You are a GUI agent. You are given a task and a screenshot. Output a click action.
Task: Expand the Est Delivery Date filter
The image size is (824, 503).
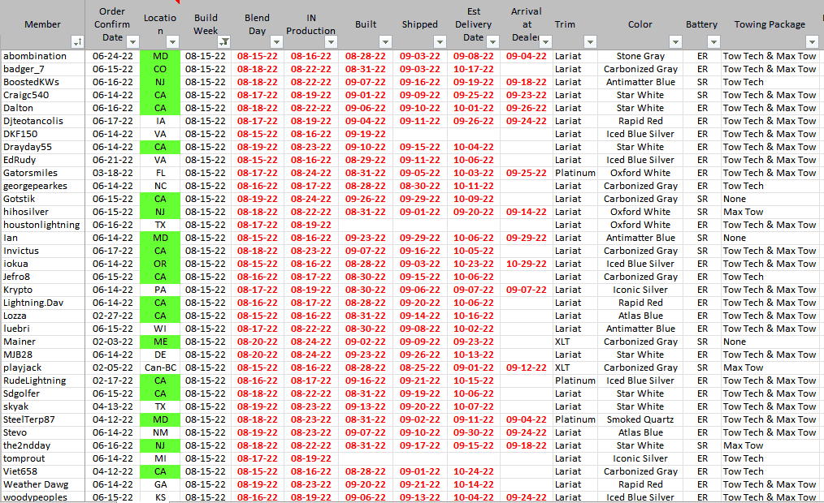coord(494,41)
